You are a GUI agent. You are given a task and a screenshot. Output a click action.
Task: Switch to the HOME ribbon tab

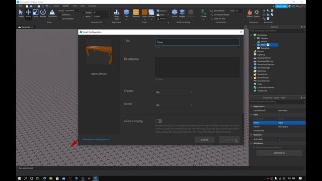(x=56, y=6)
